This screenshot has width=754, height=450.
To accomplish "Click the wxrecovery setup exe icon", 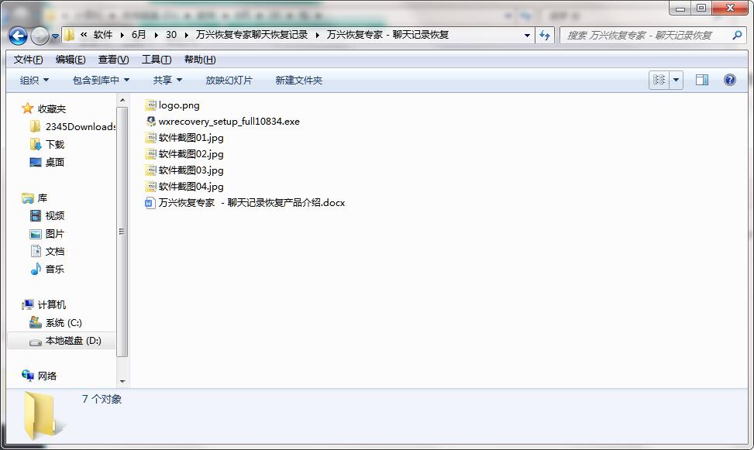I will (x=151, y=121).
